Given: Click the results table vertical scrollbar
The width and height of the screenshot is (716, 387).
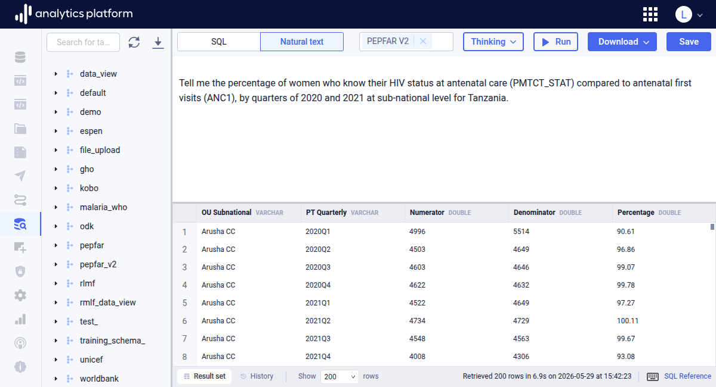Looking at the screenshot, I should [x=712, y=226].
